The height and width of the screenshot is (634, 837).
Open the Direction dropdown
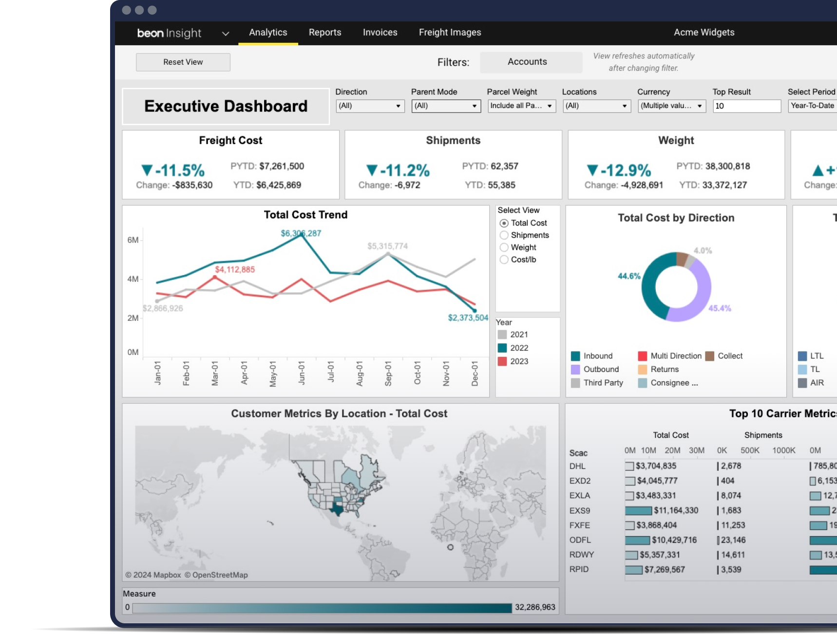370,106
